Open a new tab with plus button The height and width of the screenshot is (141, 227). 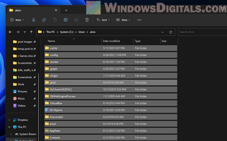[x=66, y=11]
